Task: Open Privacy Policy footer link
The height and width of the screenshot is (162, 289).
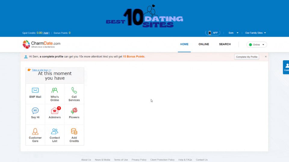Action: 139,160
